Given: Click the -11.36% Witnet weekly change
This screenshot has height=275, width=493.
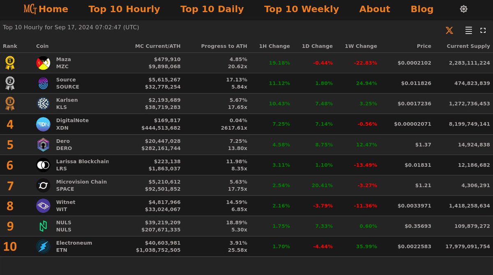Looking at the screenshot, I should 366,206.
